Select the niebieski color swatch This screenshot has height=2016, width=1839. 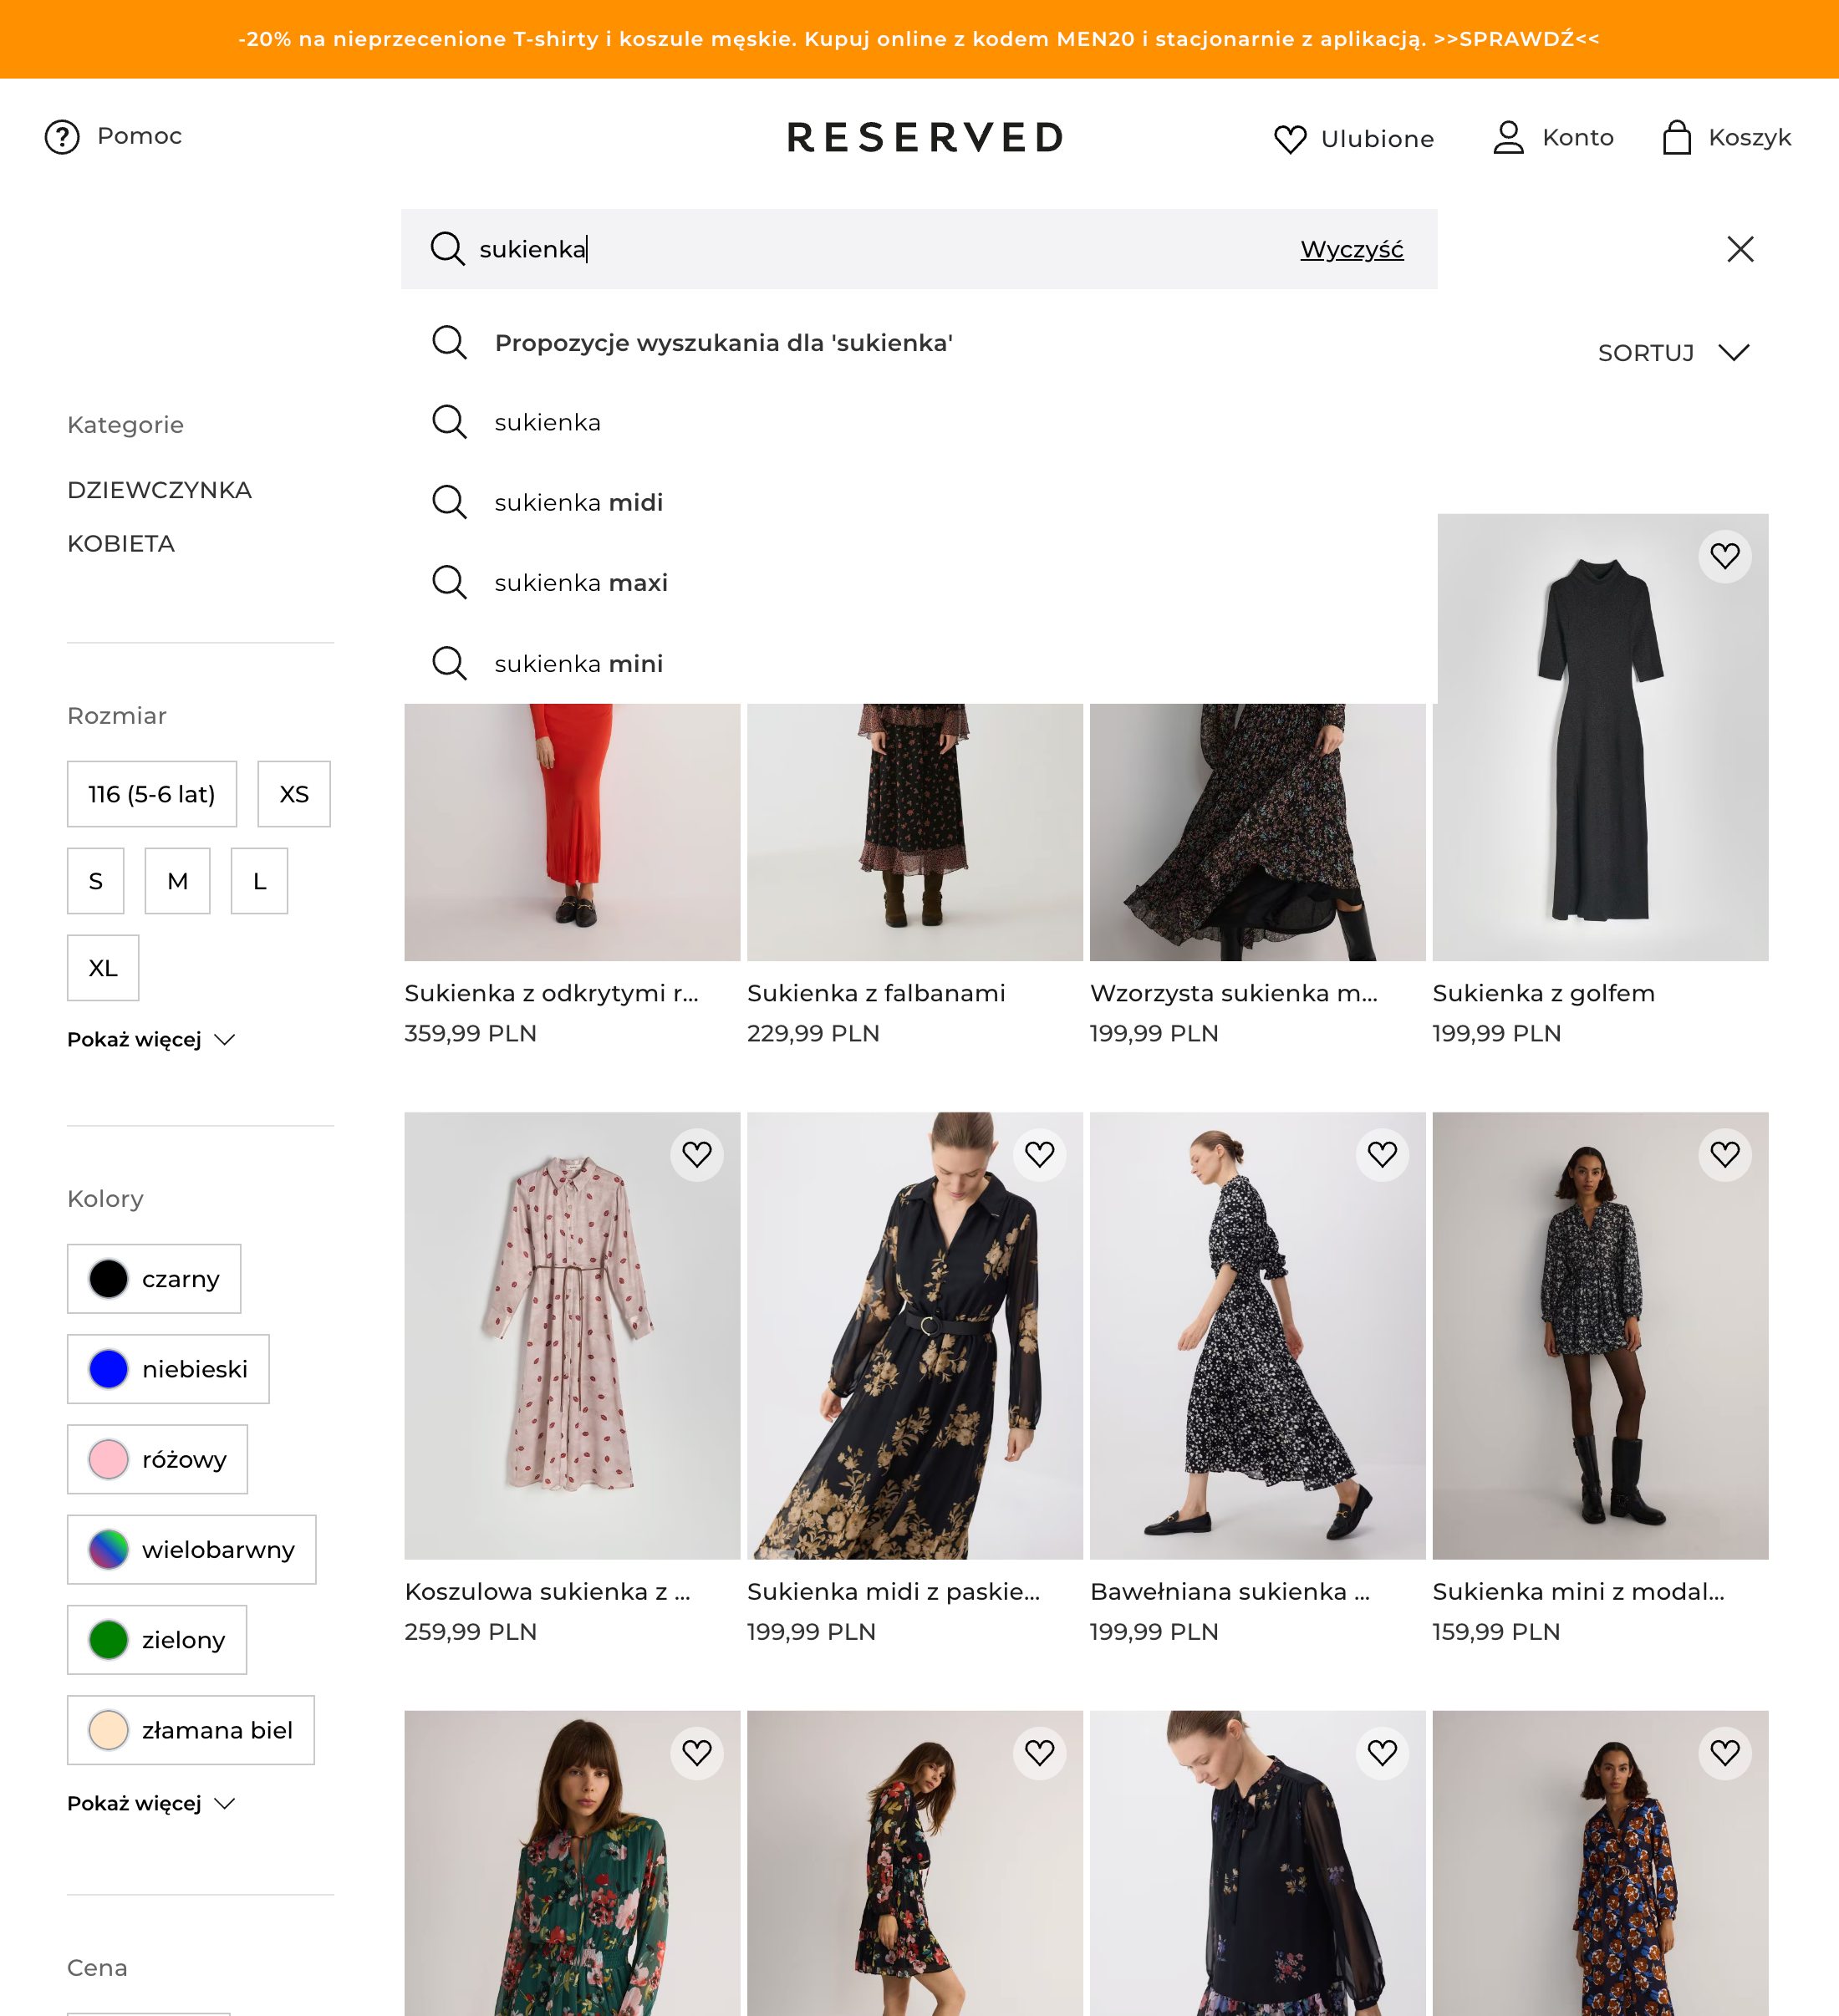[168, 1369]
